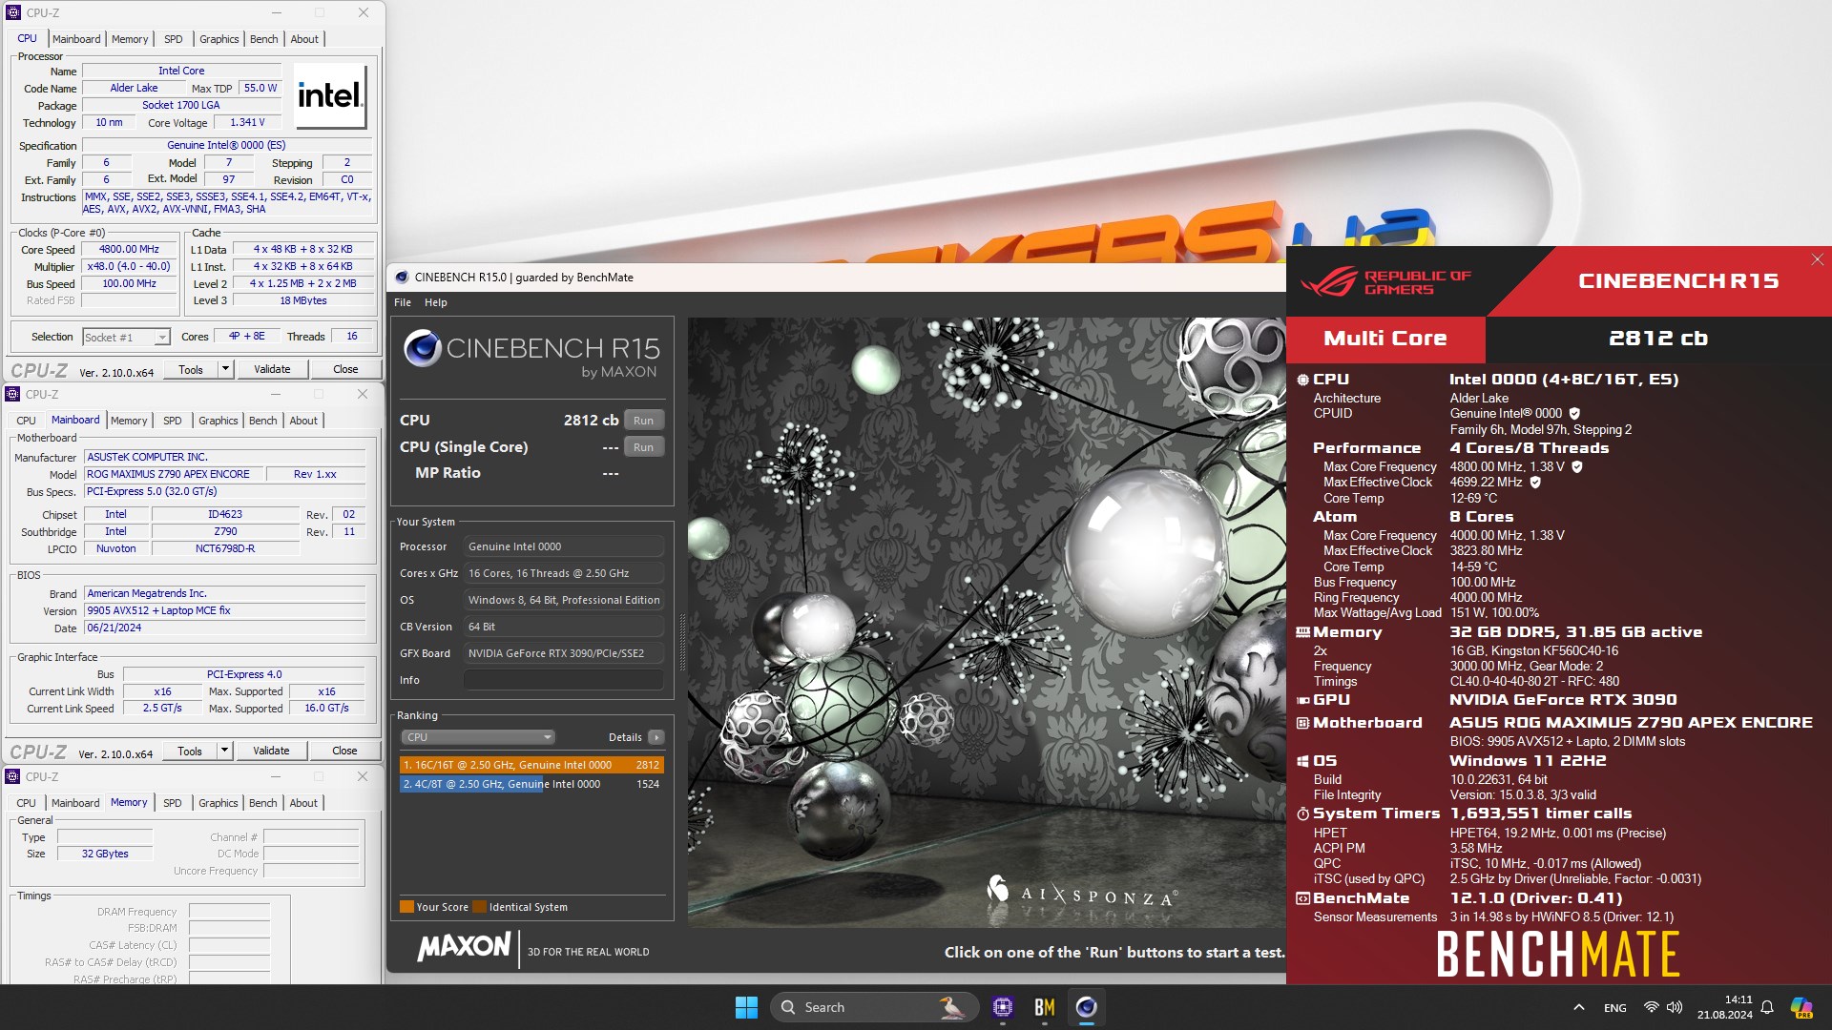Open the CPU ranking dropdown
Viewport: 1832px width, 1030px height.
pyautogui.click(x=477, y=737)
